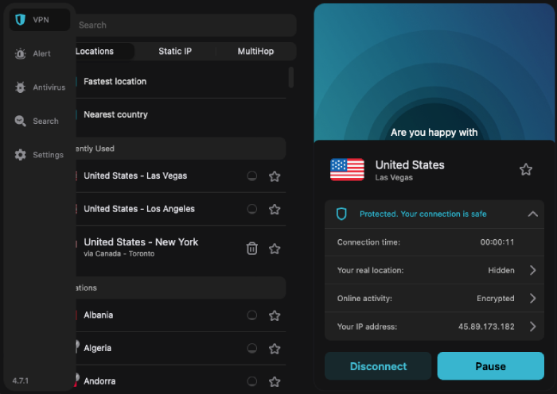Click load indicator for Las Vegas row

[x=252, y=176]
